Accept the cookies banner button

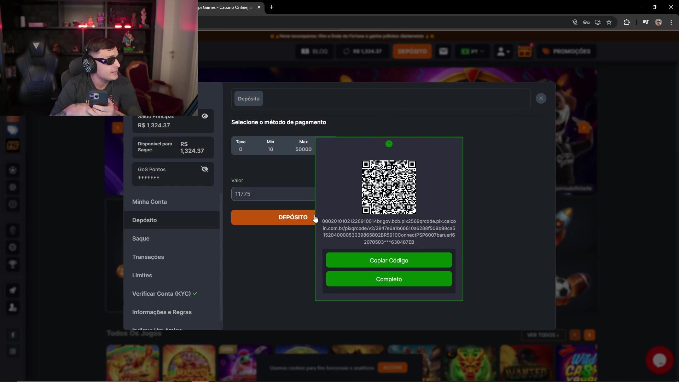coord(393,367)
